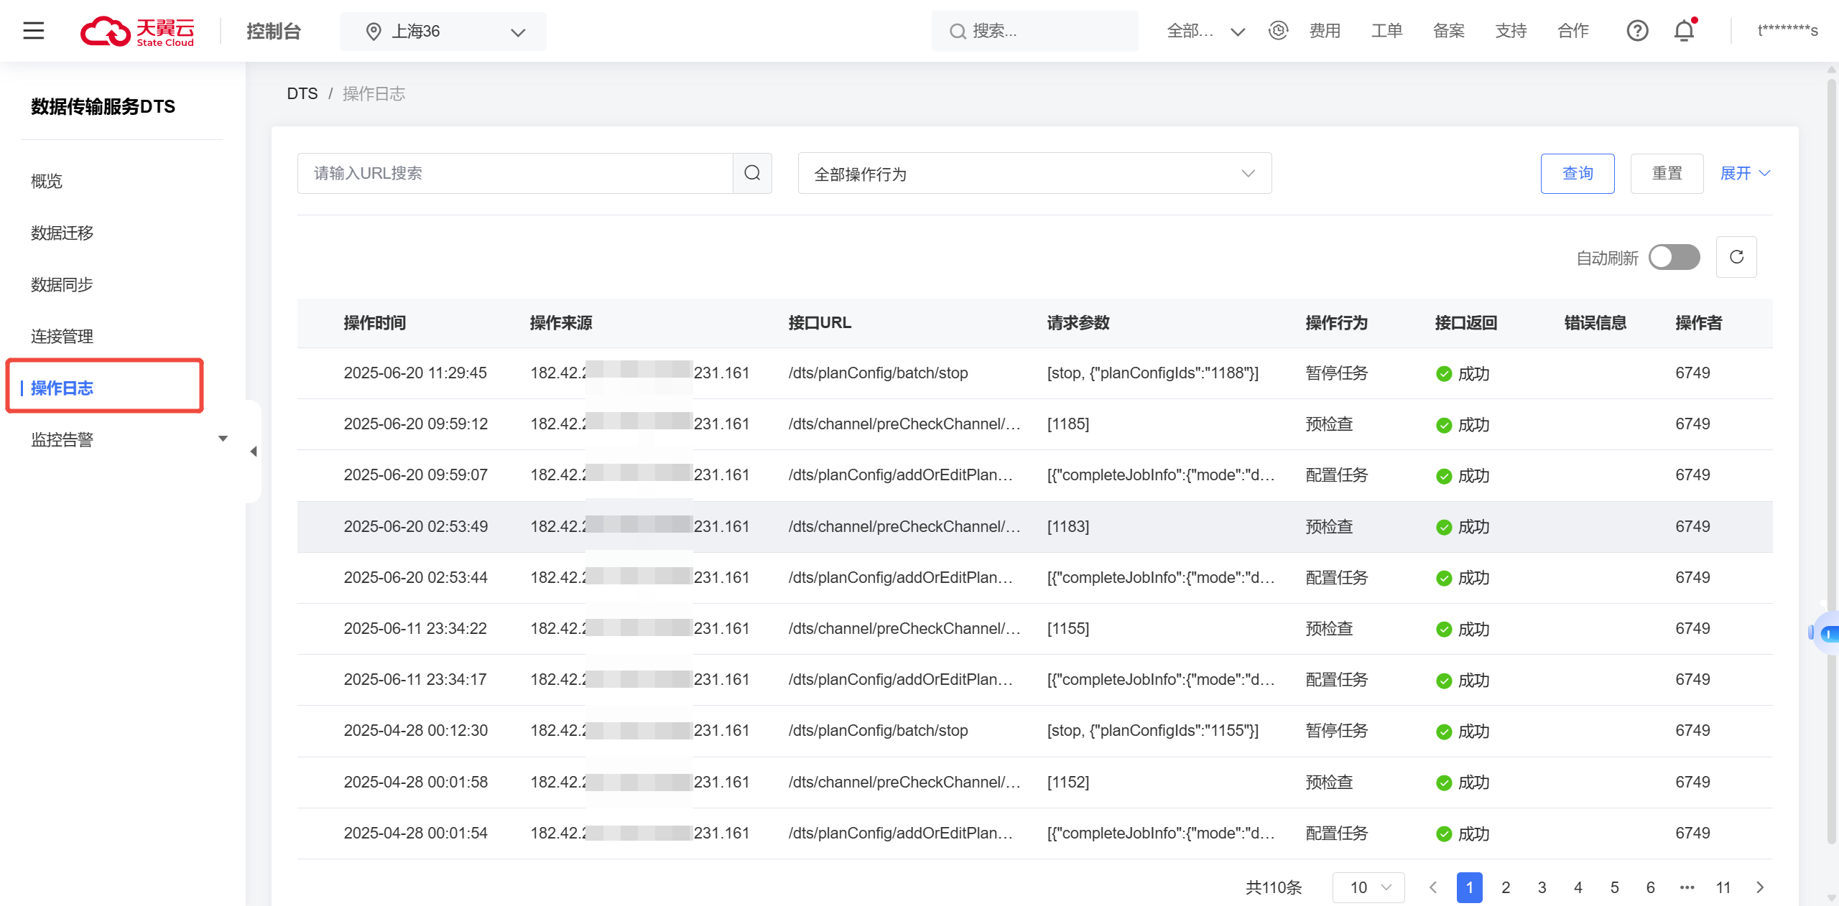Open the 工单 top menu
The image size is (1839, 906).
[1387, 31]
